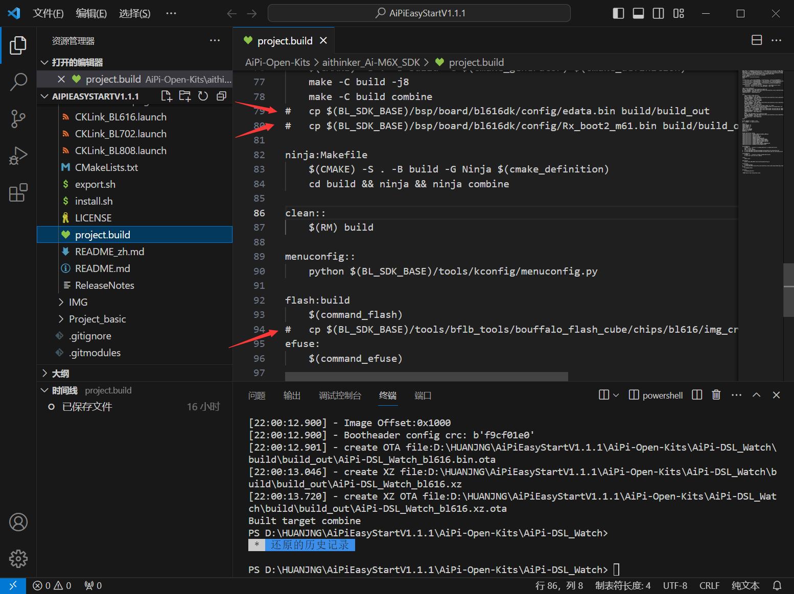794x594 pixels.
Task: Maximize the panel size with chevron up
Action: click(757, 395)
